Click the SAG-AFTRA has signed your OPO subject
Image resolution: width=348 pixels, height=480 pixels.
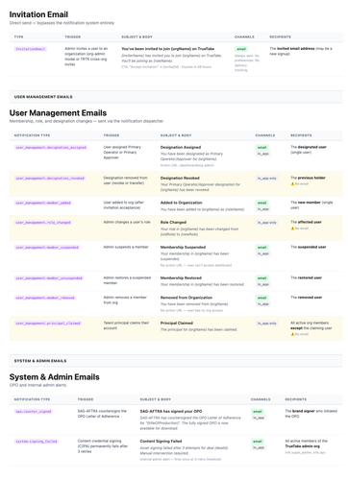171,411
